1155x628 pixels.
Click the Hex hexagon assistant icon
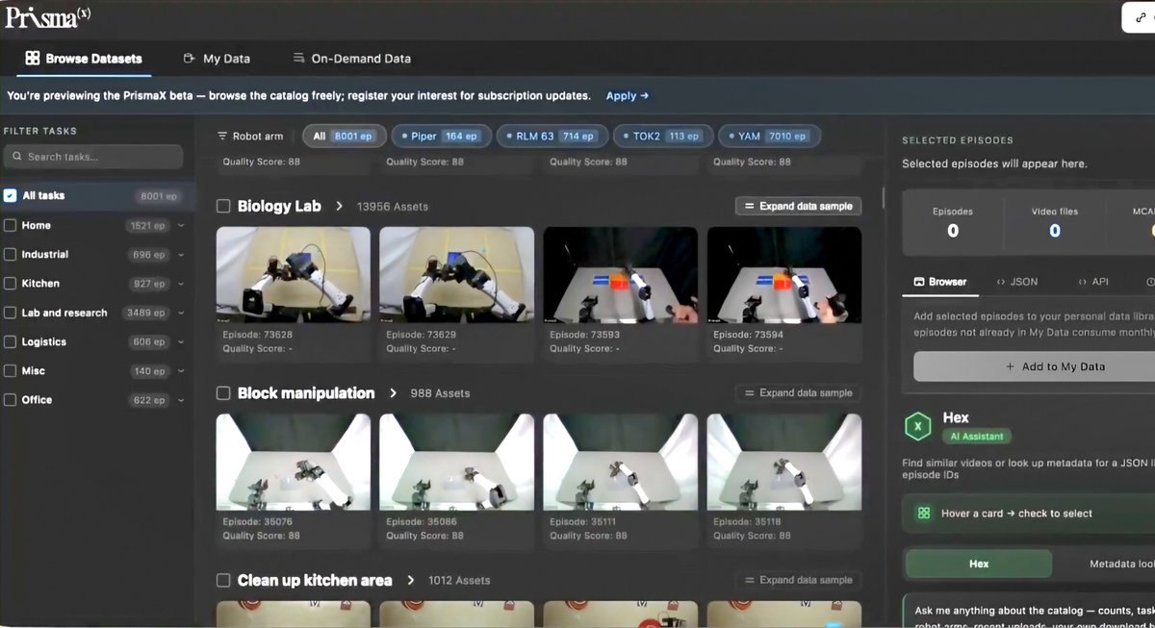[919, 426]
